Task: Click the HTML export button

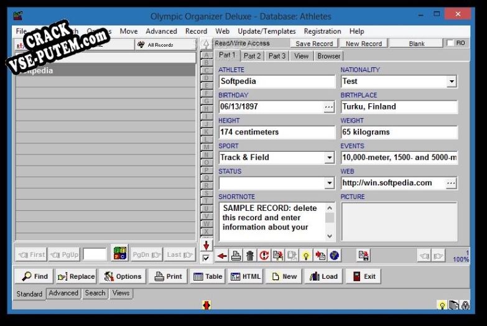Action: pyautogui.click(x=245, y=276)
